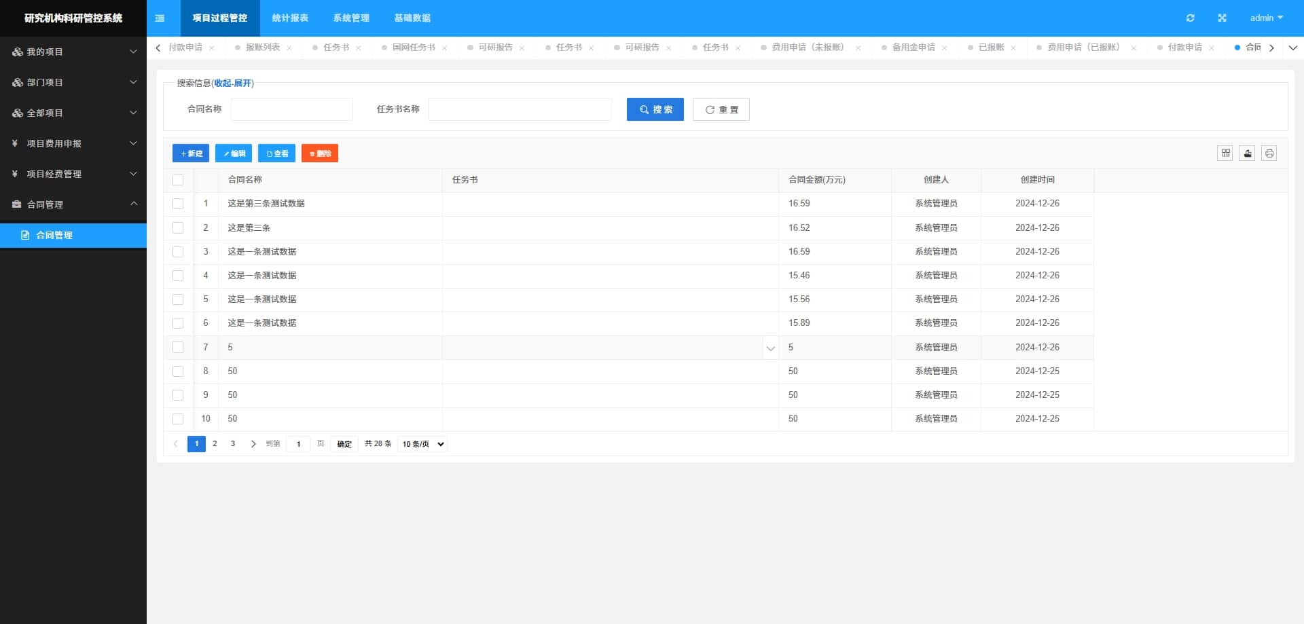Select the 项目过程管控 top menu
This screenshot has width=1304, height=624.
click(220, 18)
